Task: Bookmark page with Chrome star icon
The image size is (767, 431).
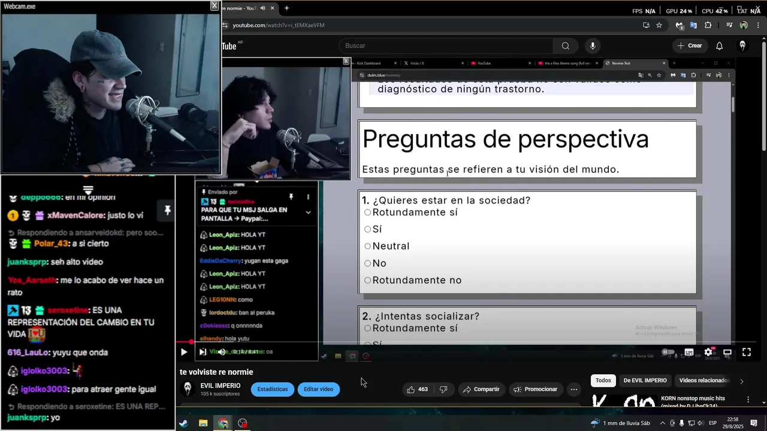Action: tap(659, 25)
